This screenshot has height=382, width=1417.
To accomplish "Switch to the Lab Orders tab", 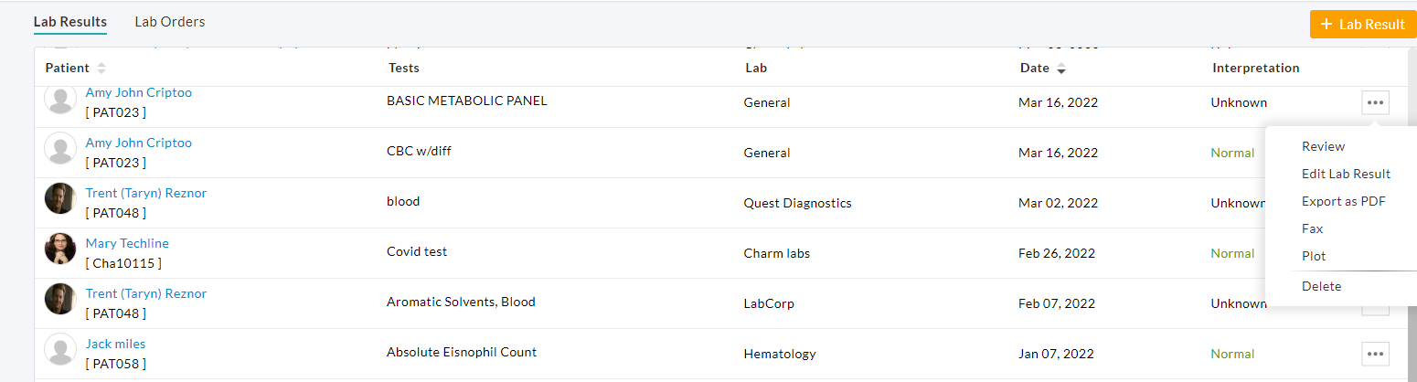I will [x=169, y=22].
